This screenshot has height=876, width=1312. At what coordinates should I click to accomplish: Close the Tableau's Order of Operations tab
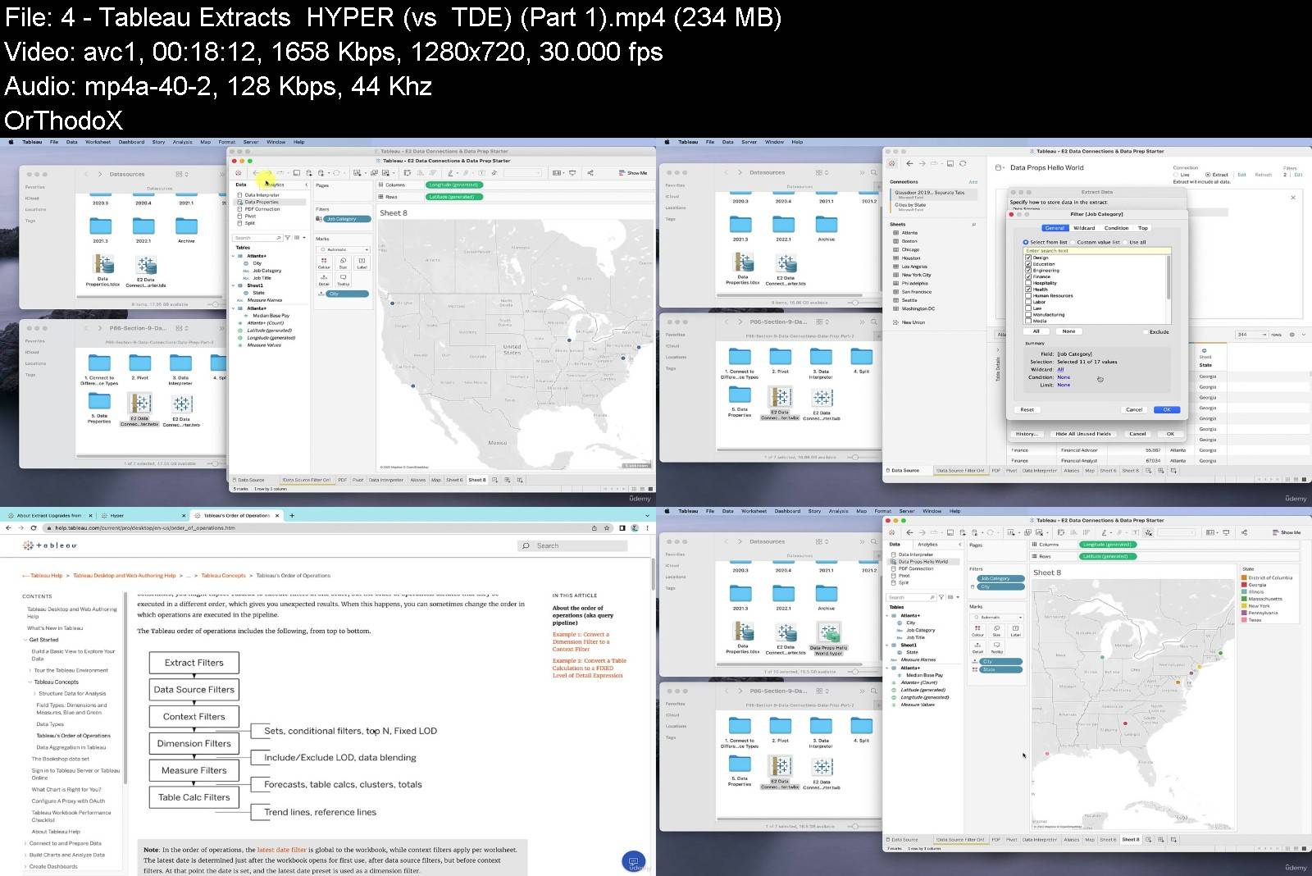tap(277, 516)
